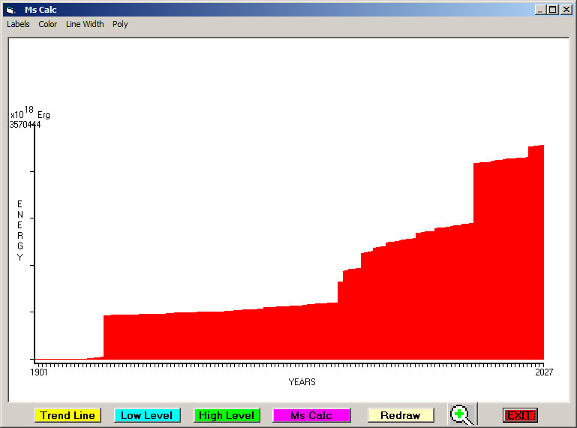
Task: Click the red EXIT button
Action: tap(519, 415)
